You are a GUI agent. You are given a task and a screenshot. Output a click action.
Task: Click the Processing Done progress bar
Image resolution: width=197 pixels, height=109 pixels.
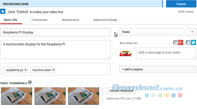point(82,4)
